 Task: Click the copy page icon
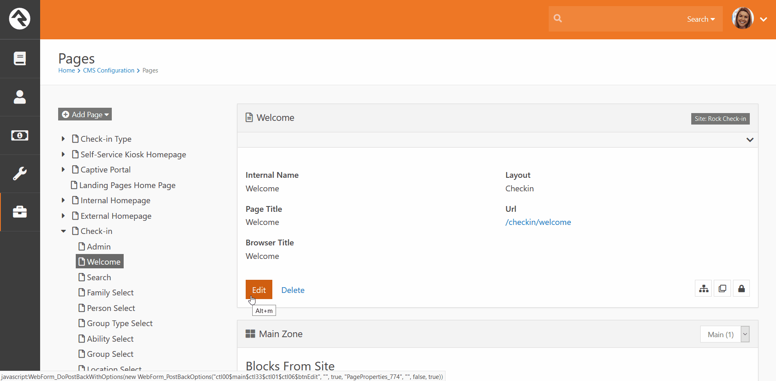(x=722, y=288)
